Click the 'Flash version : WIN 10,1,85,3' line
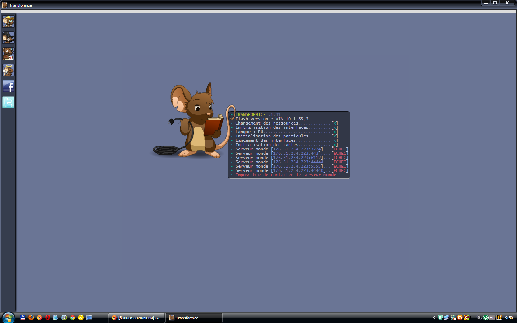This screenshot has width=517, height=323. click(272, 119)
